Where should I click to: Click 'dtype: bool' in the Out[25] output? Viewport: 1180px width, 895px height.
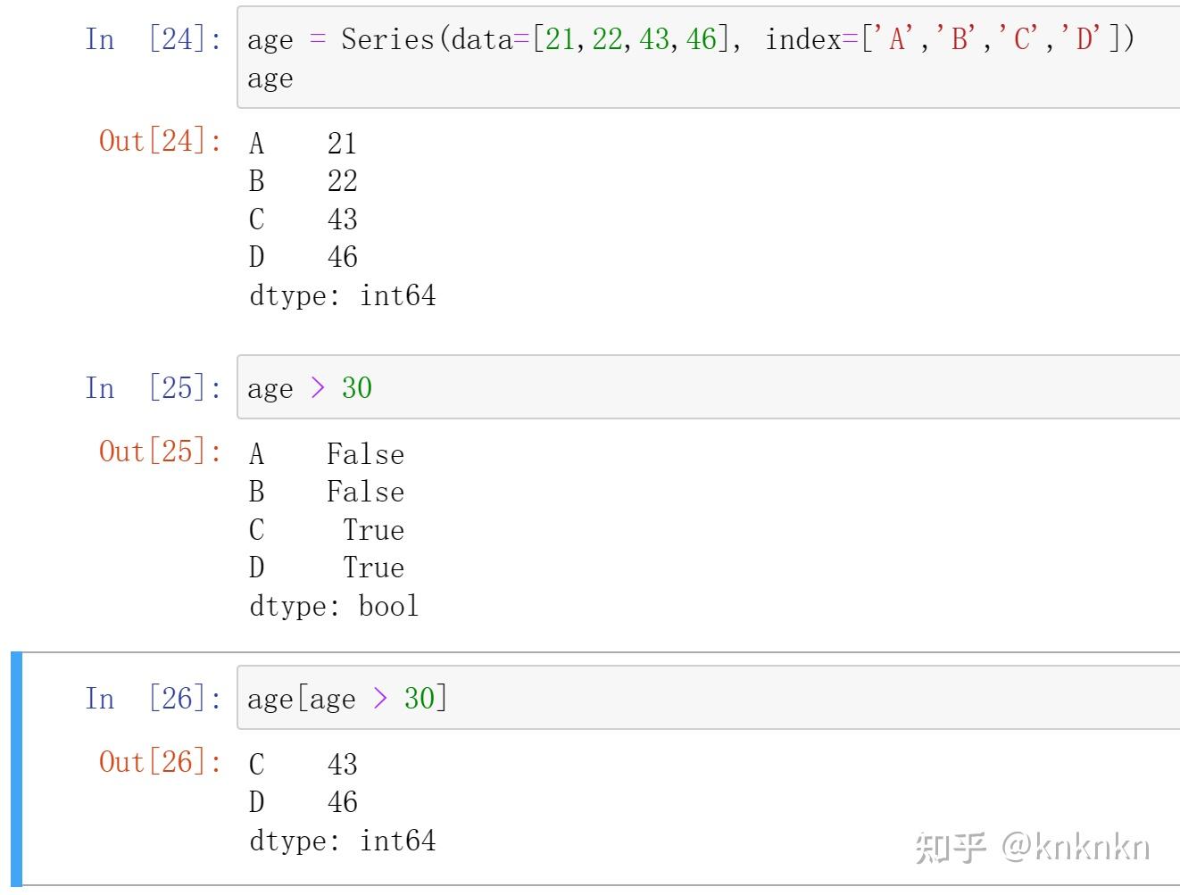pos(334,606)
